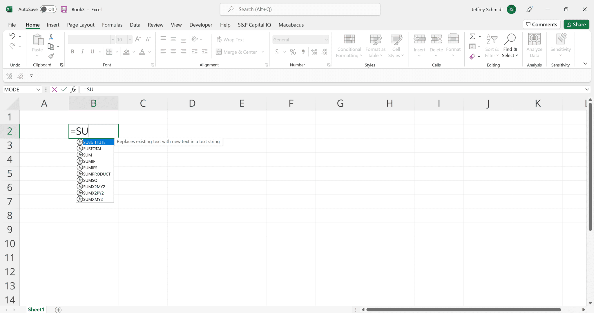The image size is (594, 313).
Task: Toggle AutoSave off switch
Action: click(48, 9)
